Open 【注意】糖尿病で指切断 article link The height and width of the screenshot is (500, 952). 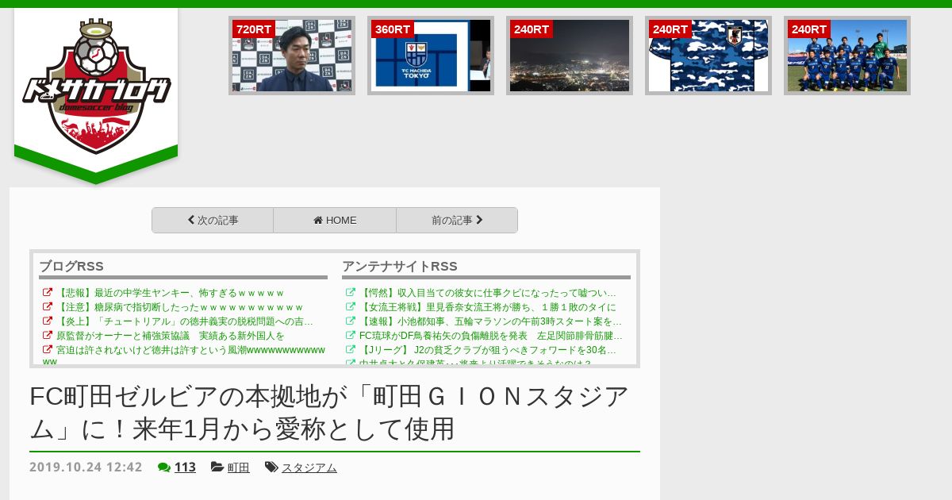pos(180,307)
